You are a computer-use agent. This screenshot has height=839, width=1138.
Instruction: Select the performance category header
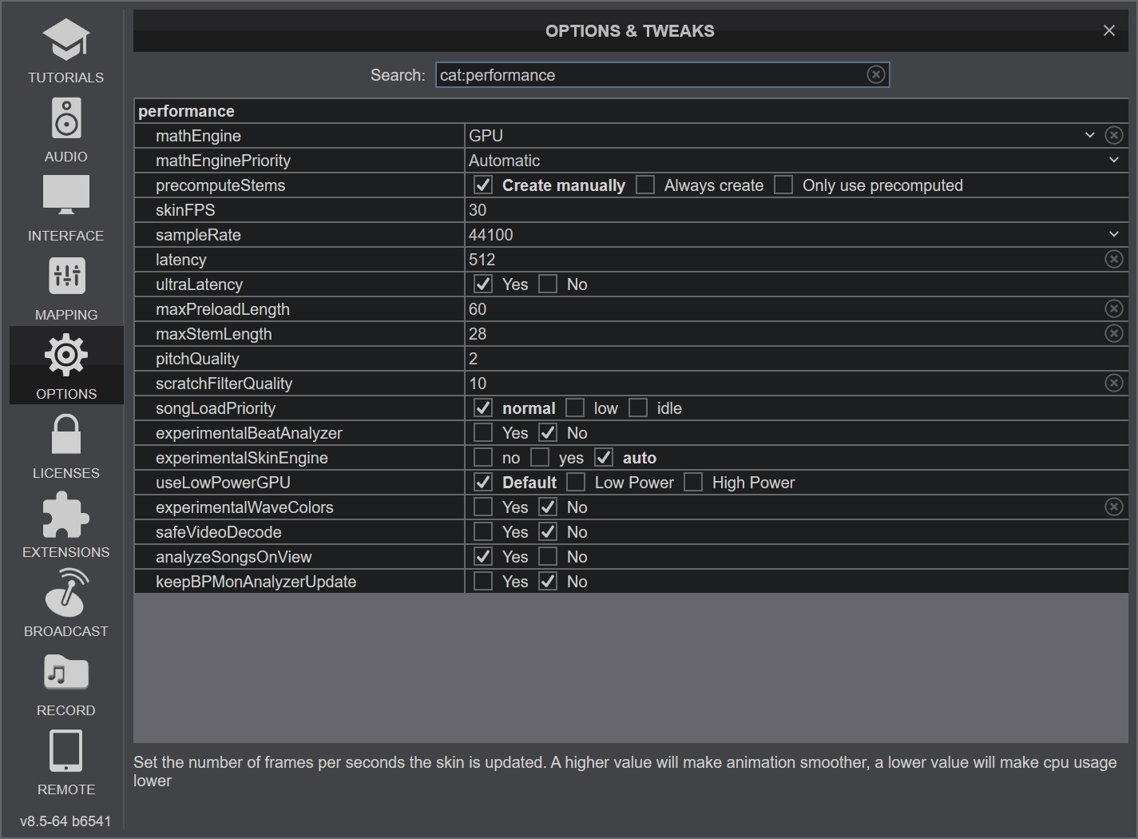click(x=186, y=110)
